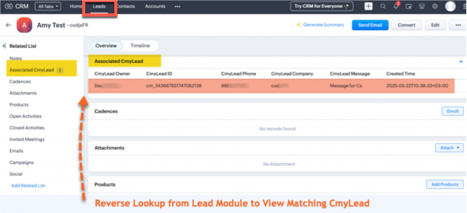467x213 pixels.
Task: Open the calendar icon in header
Action: 409,6
